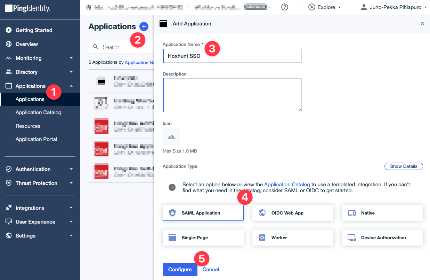Click the Threat Protection shield icon

[x=9, y=183]
